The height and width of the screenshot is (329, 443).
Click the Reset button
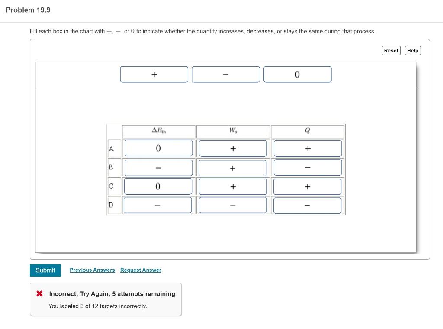[x=391, y=51]
